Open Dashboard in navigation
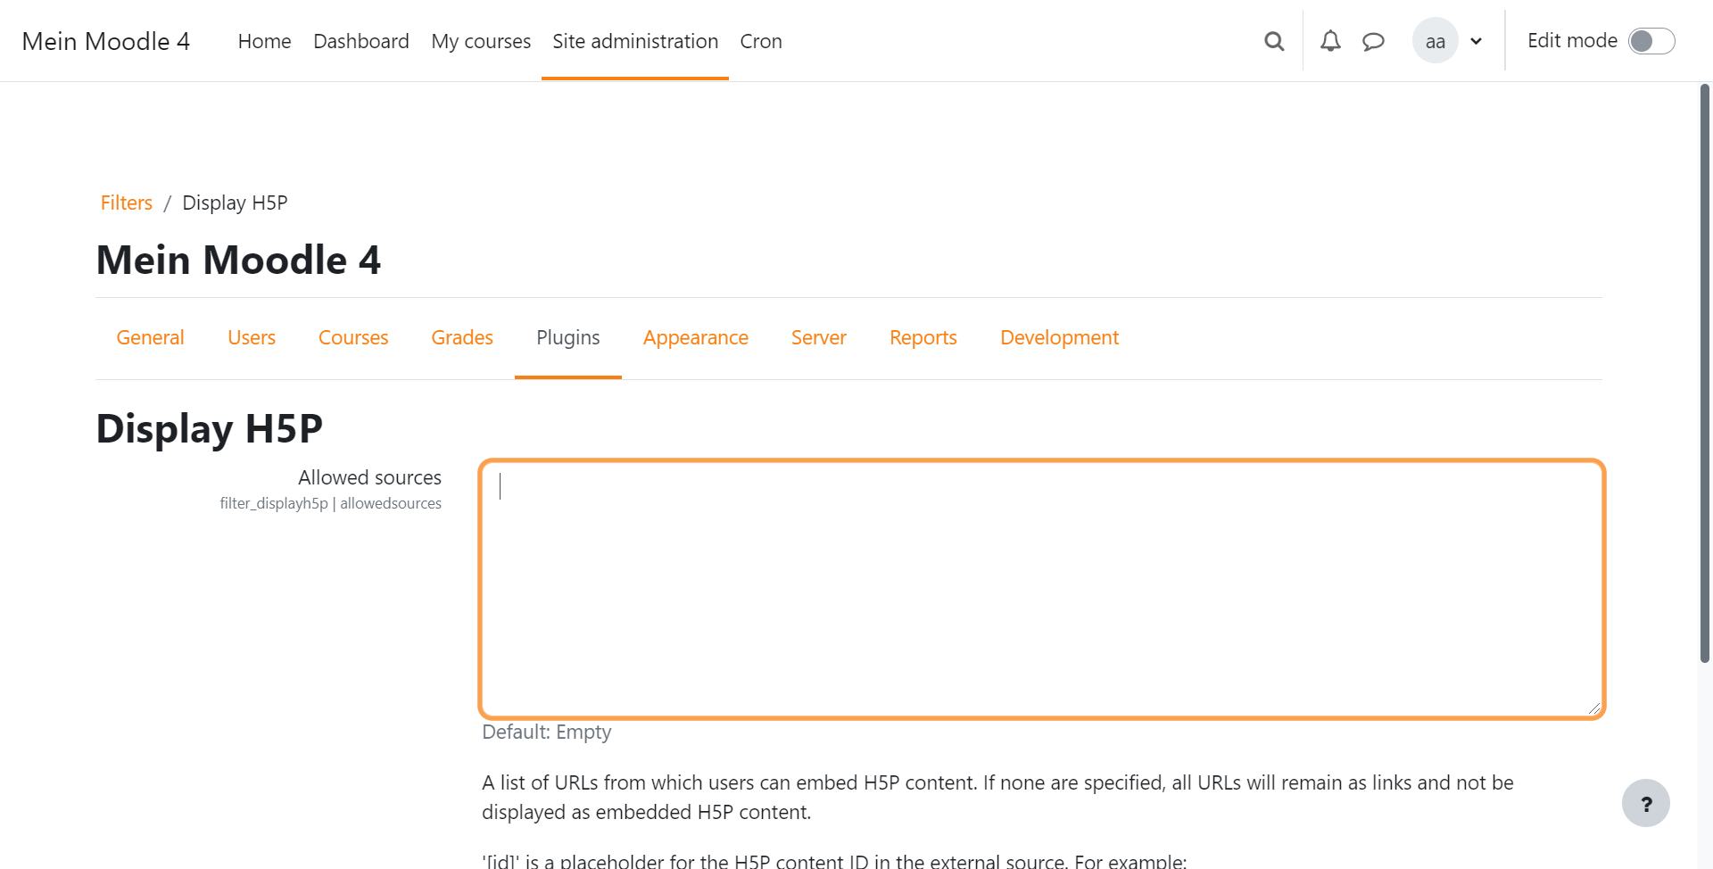 pyautogui.click(x=361, y=41)
